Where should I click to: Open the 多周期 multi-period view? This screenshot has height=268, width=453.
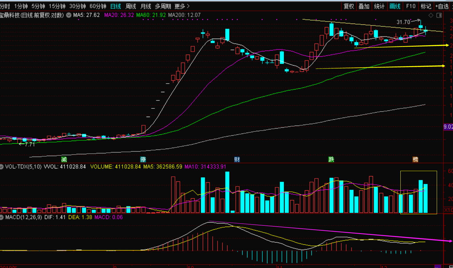click(163, 6)
